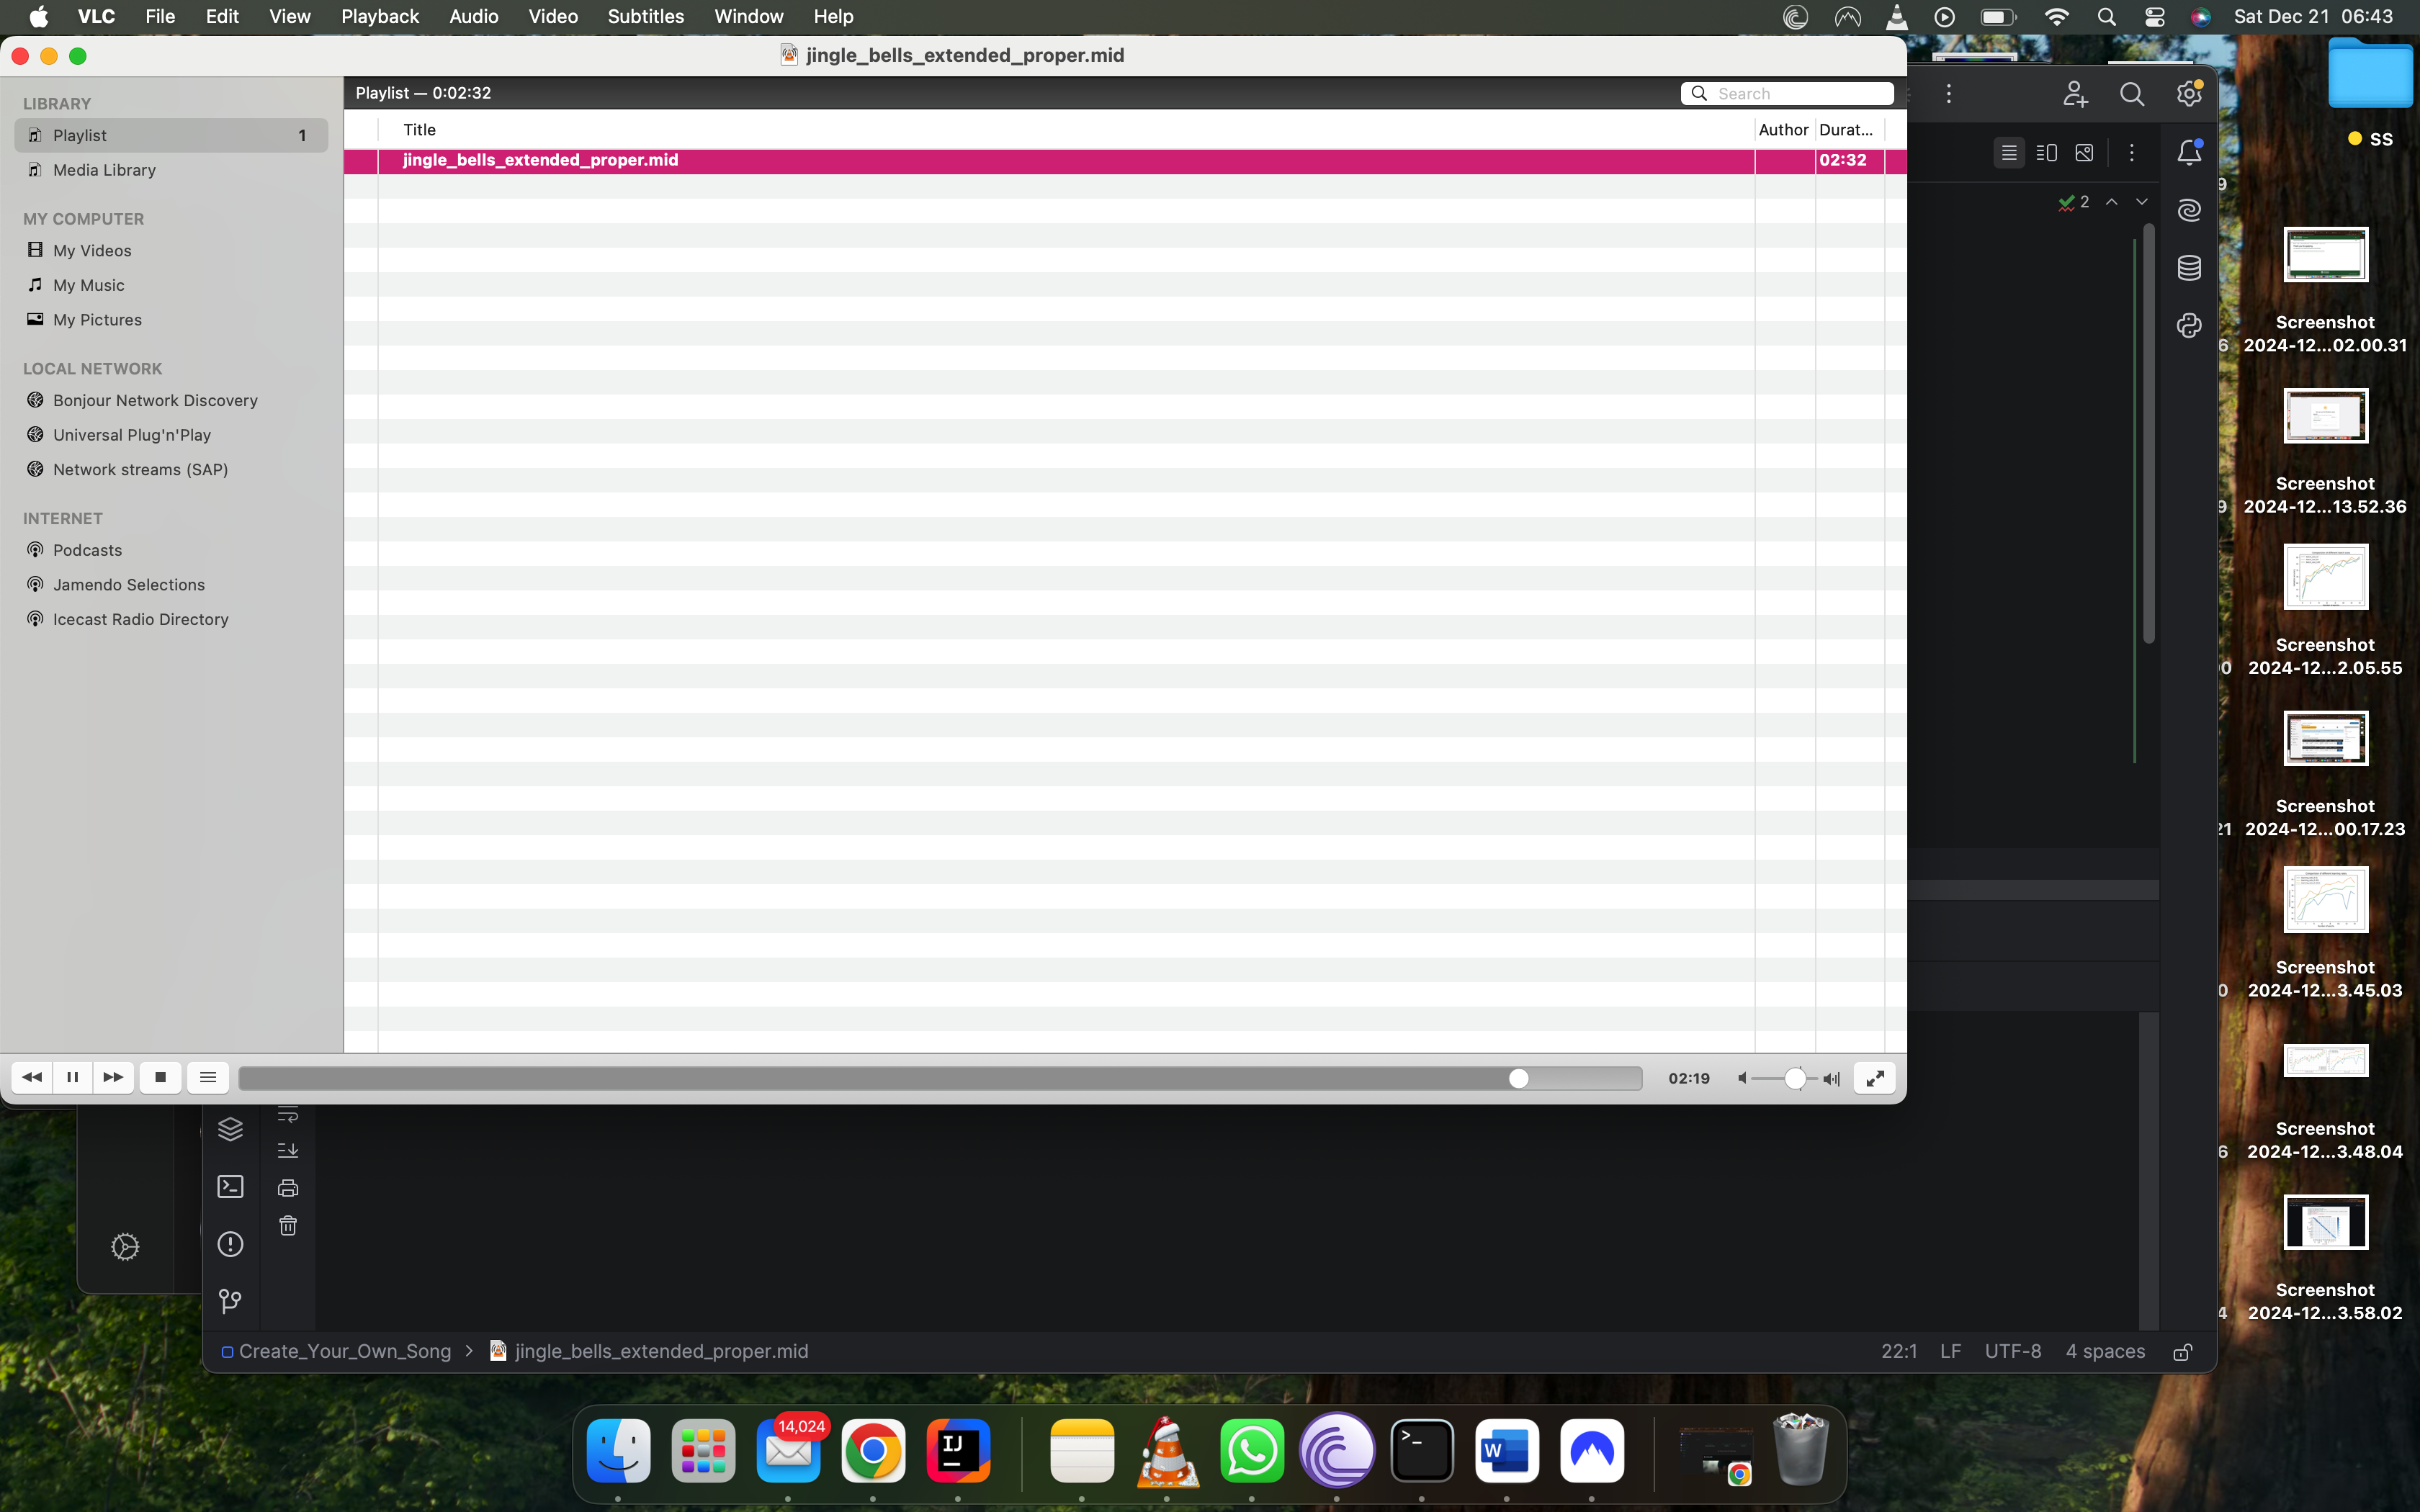The height and width of the screenshot is (1512, 2420).
Task: Open Bonjour Network Discovery
Action: pos(155,400)
